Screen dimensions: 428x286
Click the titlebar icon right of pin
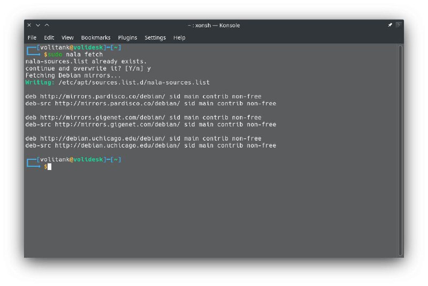399,25
